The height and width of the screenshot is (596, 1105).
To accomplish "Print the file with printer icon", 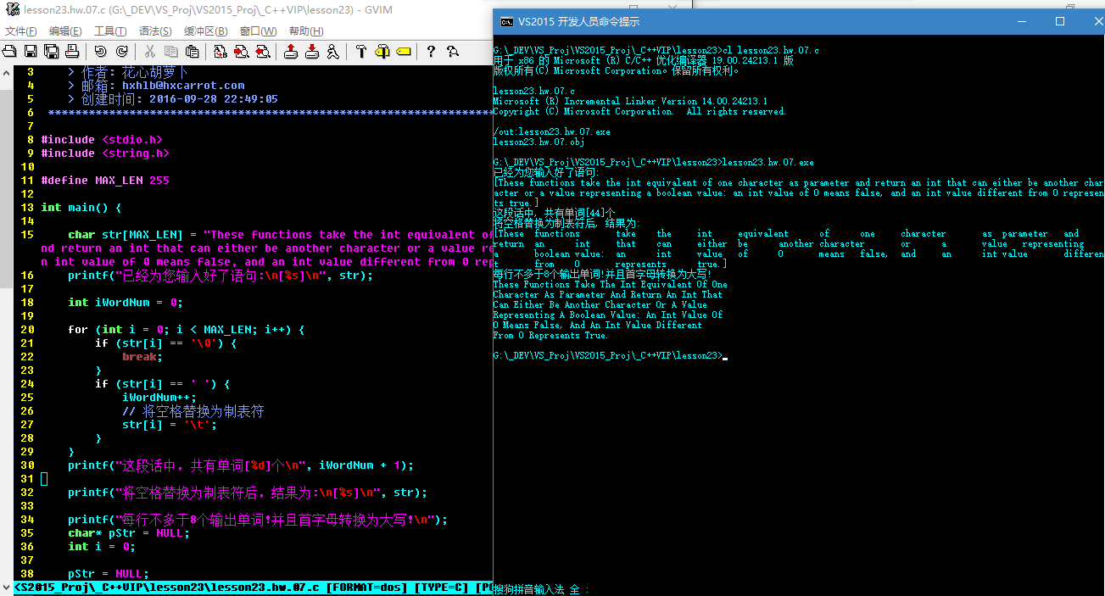I will (72, 52).
